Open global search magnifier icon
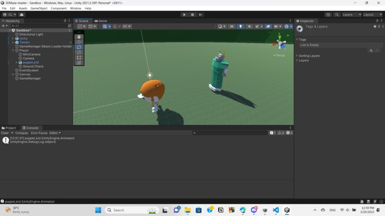 pyautogui.click(x=337, y=14)
